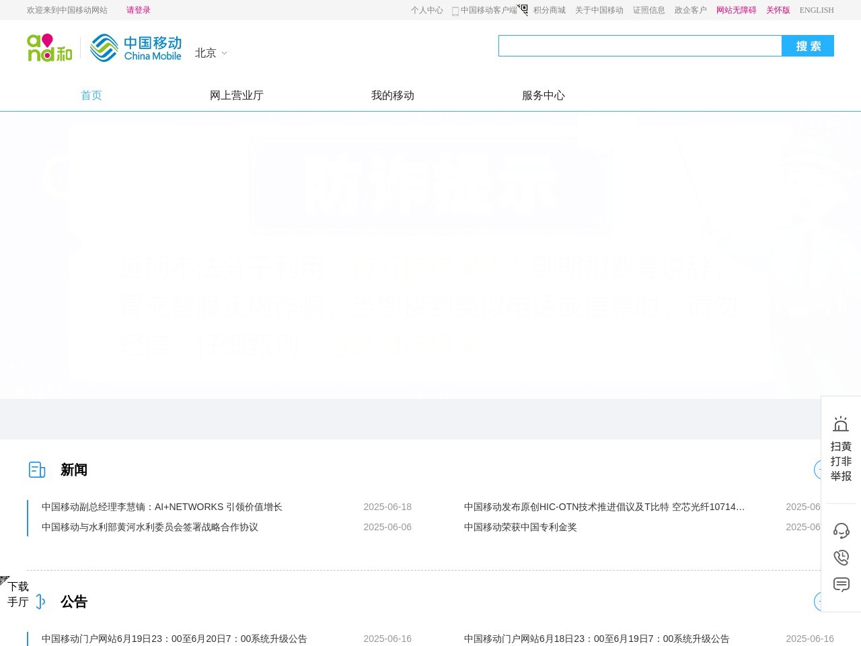The width and height of the screenshot is (861, 646).
Task: Select the 首页 home tab
Action: pos(91,96)
